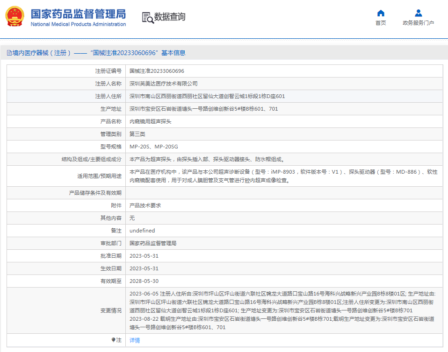Select approving department 国家药品监督管理局 cell
The width and height of the screenshot is (448, 352).
click(153, 243)
